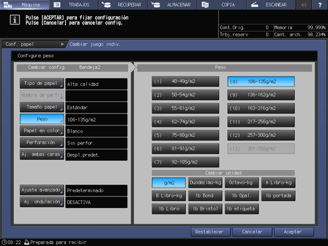This screenshot has width=328, height=246.
Task: Open Aj. ondulación setting
Action: 42,202
